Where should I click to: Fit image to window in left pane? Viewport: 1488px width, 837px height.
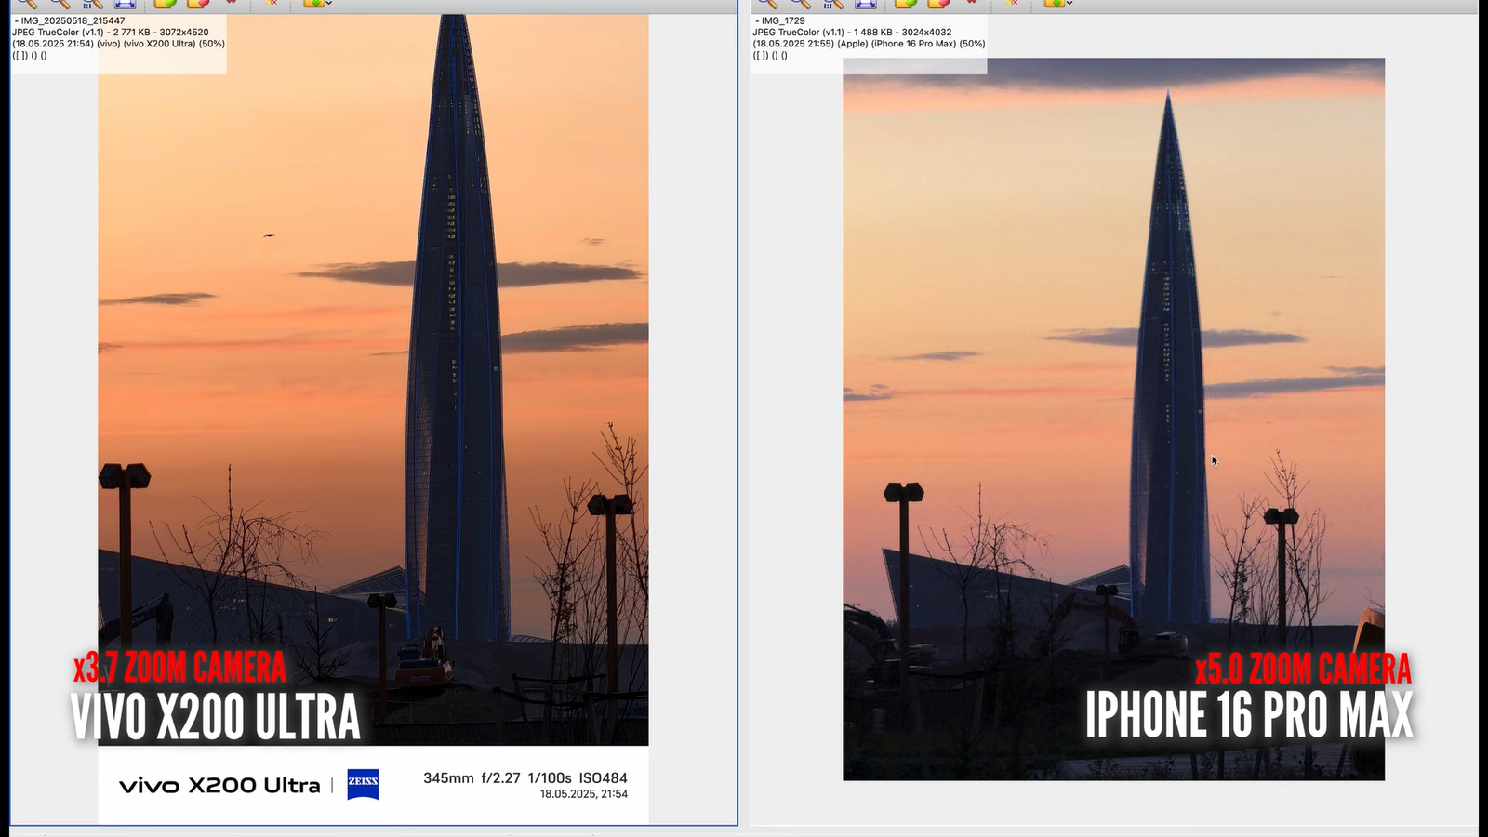(x=125, y=4)
